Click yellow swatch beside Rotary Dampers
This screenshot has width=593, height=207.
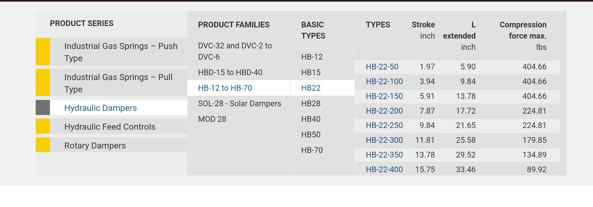click(x=43, y=145)
